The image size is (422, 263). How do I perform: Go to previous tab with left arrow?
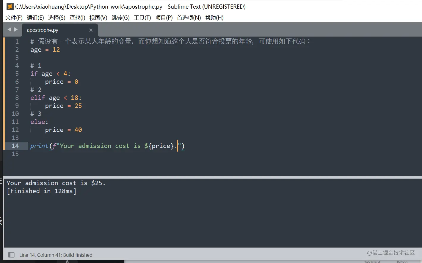tap(10, 29)
